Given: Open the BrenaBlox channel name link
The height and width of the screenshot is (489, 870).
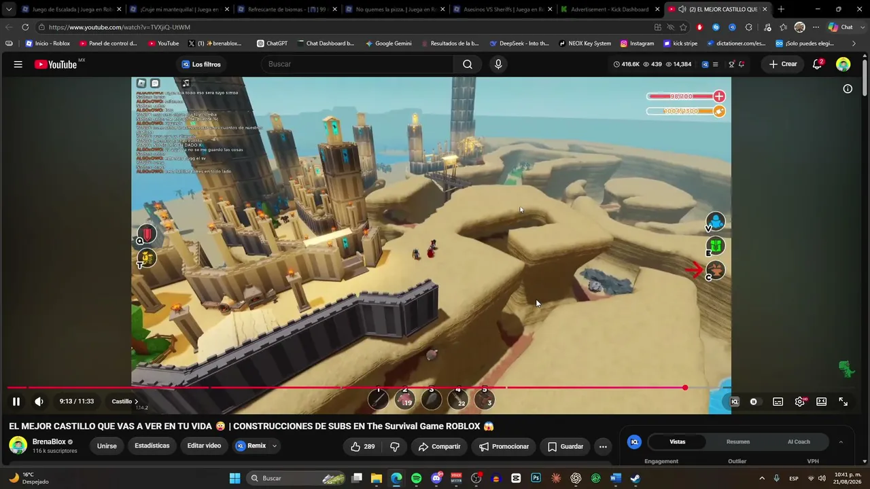Looking at the screenshot, I should pos(49,442).
